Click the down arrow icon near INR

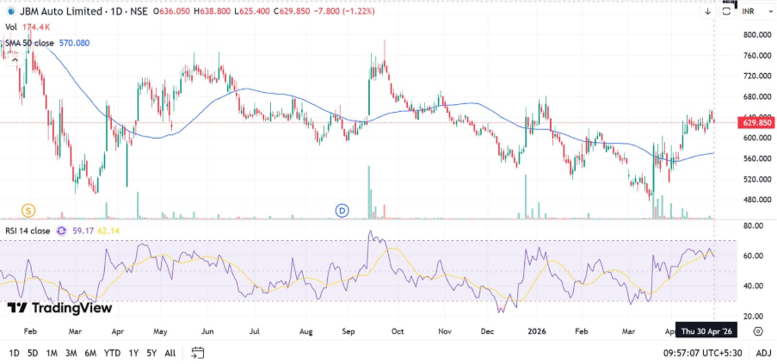pyautogui.click(x=707, y=11)
